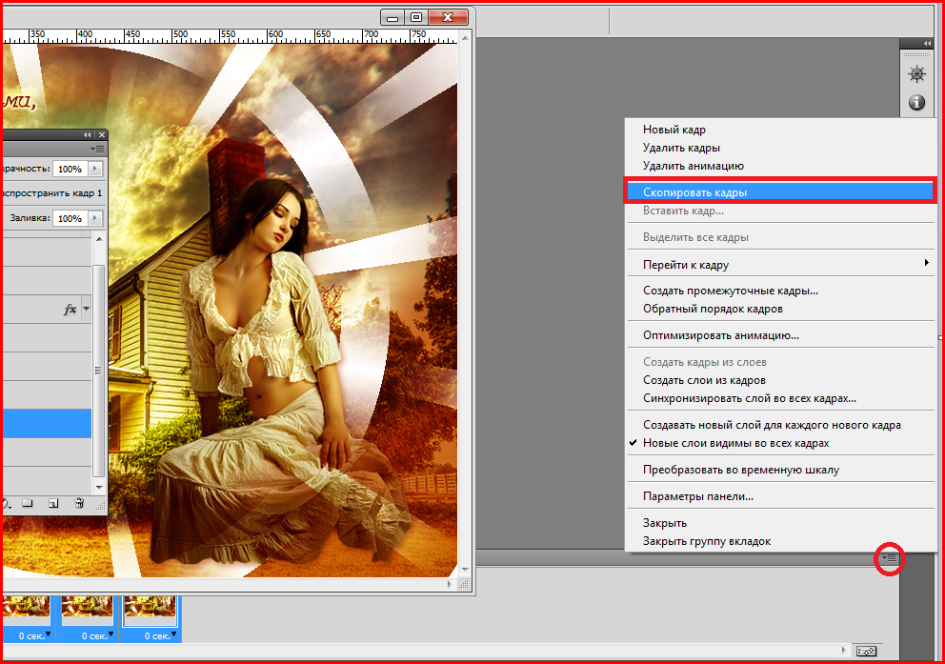Click the opacity 100% input field
945x664 pixels.
click(x=70, y=169)
